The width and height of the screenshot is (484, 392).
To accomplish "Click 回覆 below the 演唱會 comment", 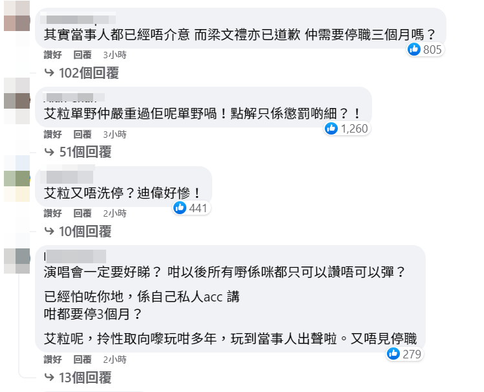I will tap(82, 360).
